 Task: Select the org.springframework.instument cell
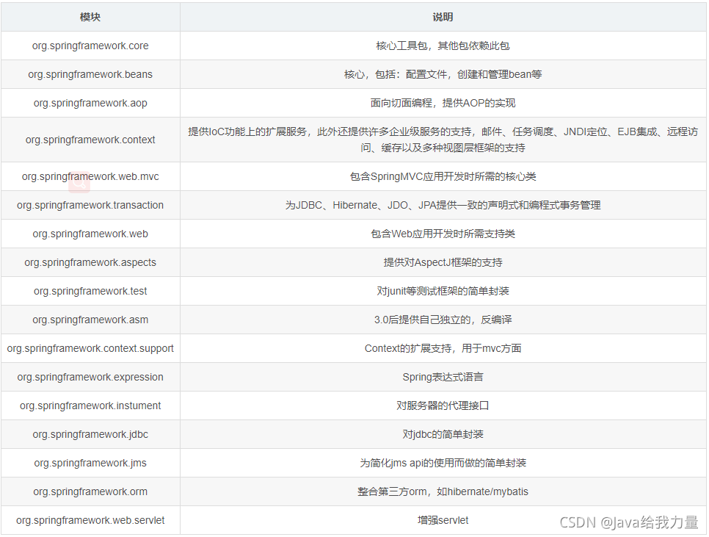pos(90,406)
